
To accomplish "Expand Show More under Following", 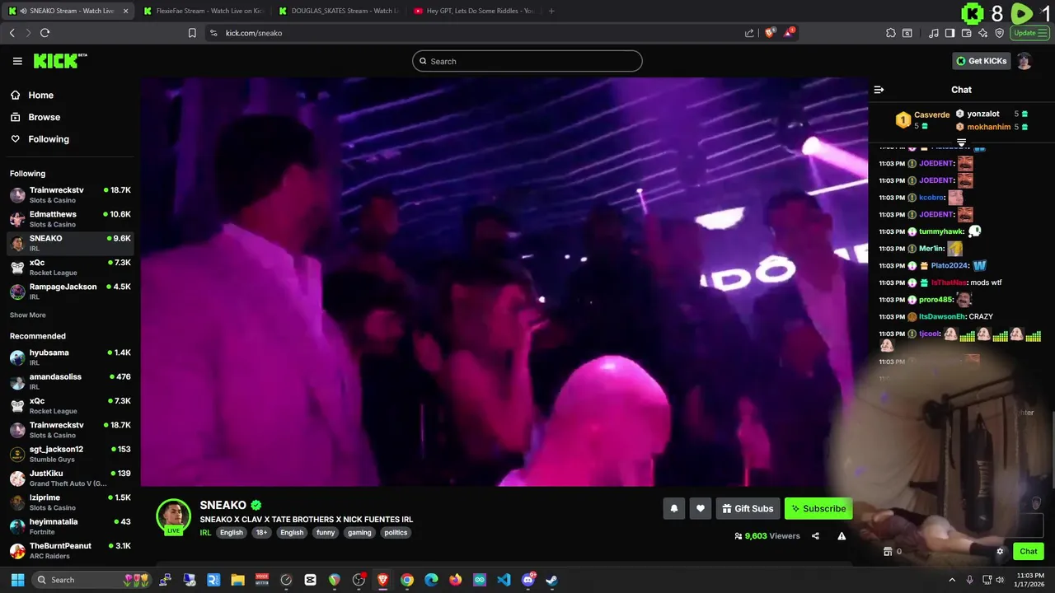I will [x=28, y=315].
